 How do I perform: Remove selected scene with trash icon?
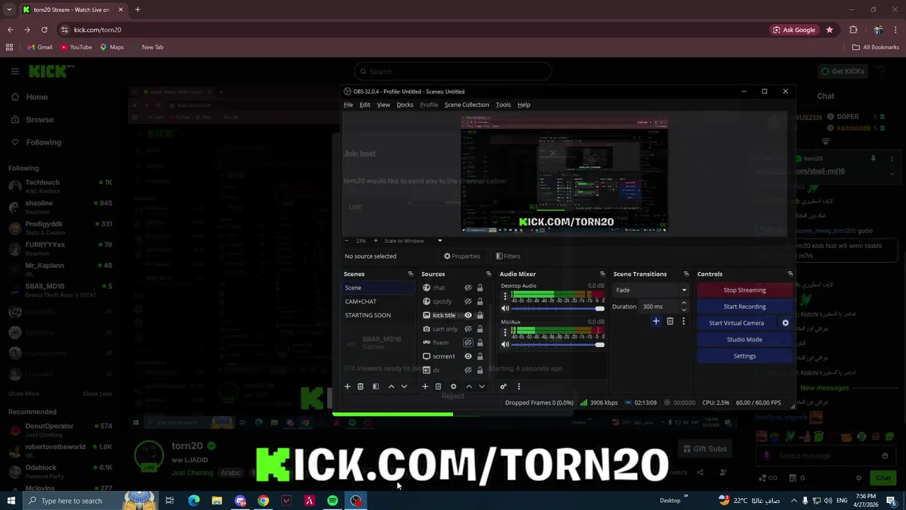point(360,387)
